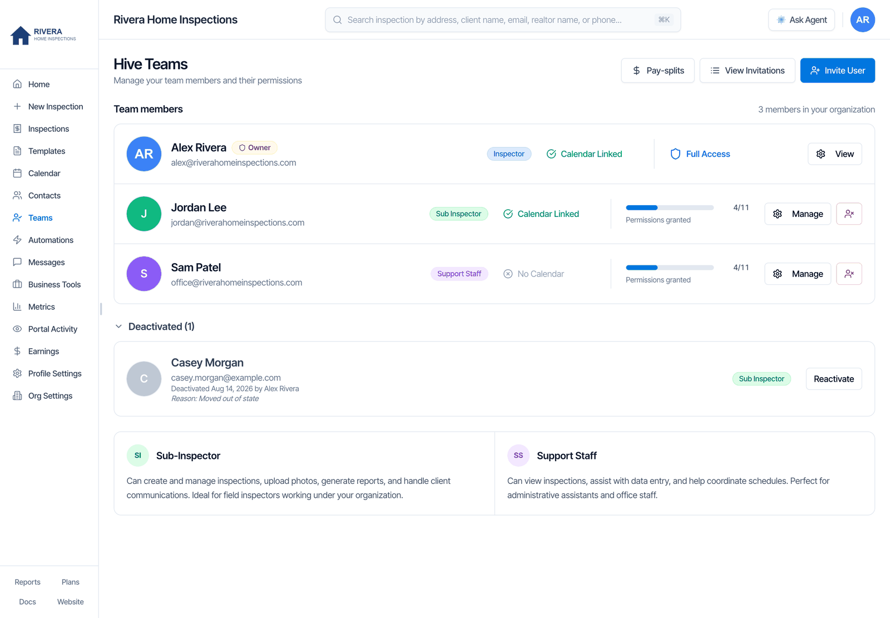Click View Invitations button

tap(748, 71)
